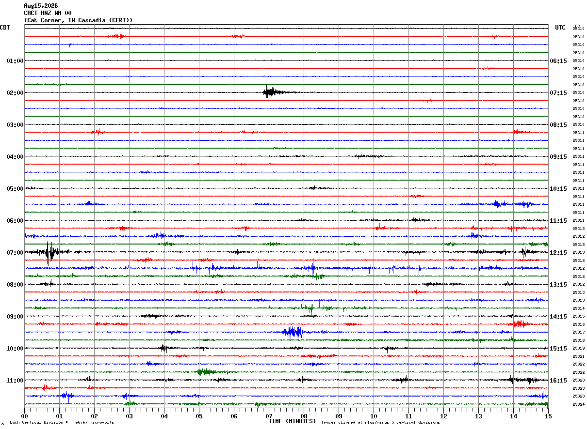Click the blue burst near minute 13.5
Image resolution: width=587 pixels, height=429 pixels.
click(x=500, y=204)
